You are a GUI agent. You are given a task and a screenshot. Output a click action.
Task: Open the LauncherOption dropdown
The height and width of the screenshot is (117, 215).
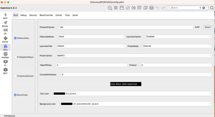[x=179, y=37]
